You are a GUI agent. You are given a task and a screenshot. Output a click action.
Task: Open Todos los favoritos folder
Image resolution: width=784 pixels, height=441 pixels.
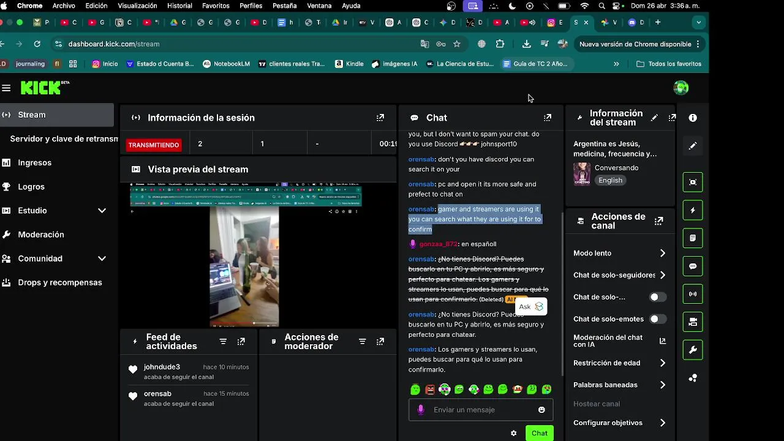(669, 64)
